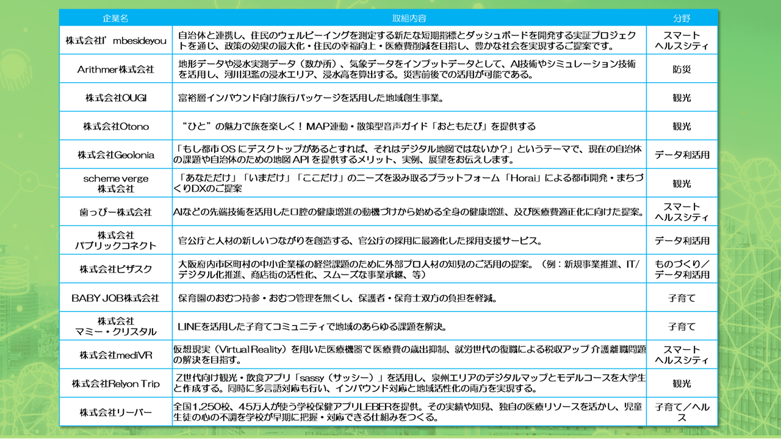Click "ものづくり／データ利活用" in the ビザスク row
The height and width of the screenshot is (439, 781).
[x=682, y=269]
